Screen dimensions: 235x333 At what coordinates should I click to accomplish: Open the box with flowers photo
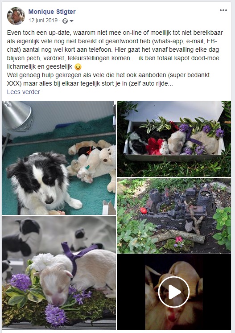pos(174,139)
